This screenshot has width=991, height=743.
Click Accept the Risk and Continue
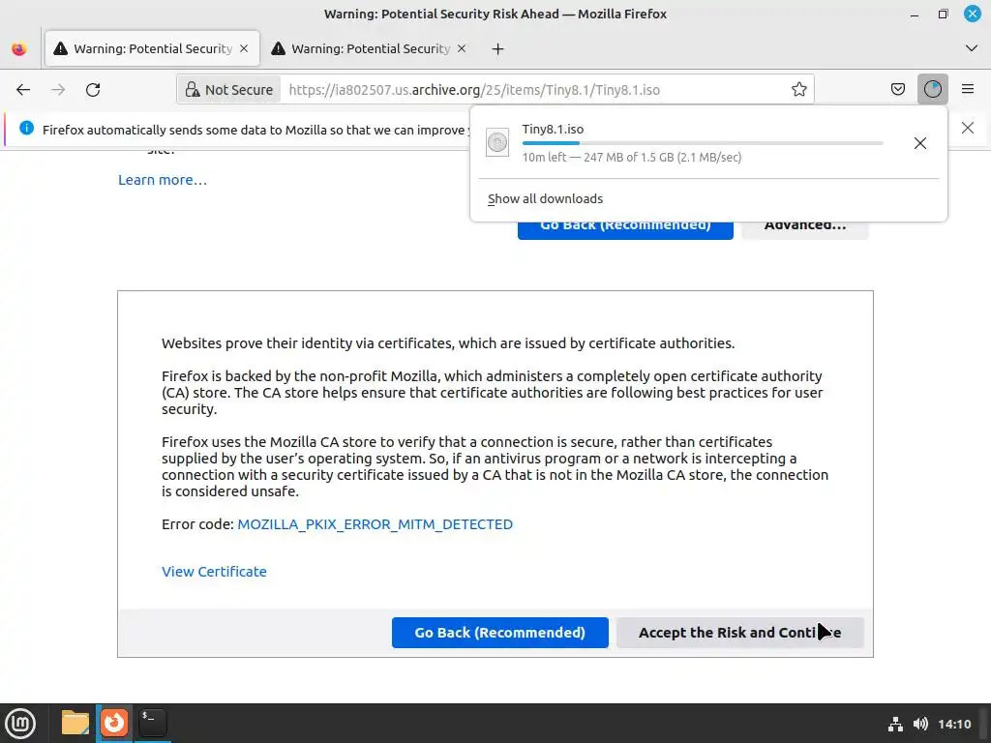(x=739, y=633)
